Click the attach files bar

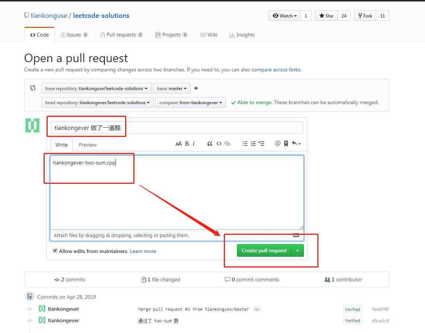177,235
